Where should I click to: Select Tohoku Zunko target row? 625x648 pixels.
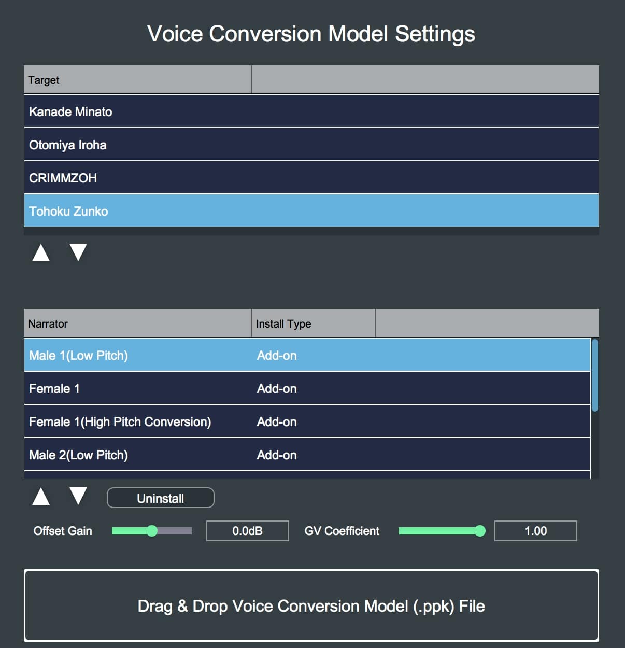pyautogui.click(x=311, y=211)
